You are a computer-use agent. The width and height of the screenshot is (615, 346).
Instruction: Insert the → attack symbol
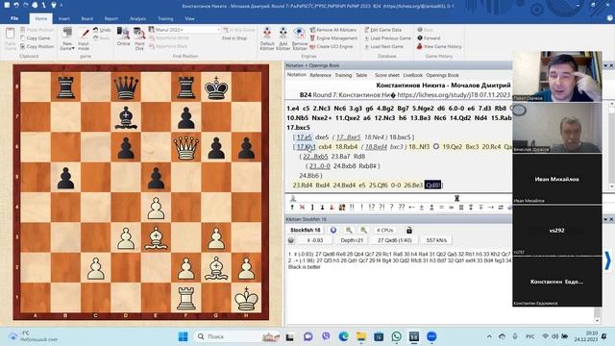click(x=491, y=208)
